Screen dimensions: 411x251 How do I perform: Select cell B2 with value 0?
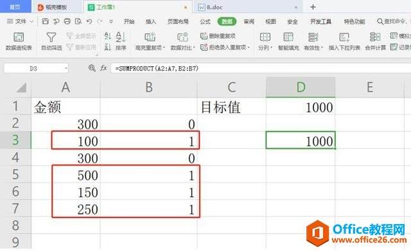point(148,123)
